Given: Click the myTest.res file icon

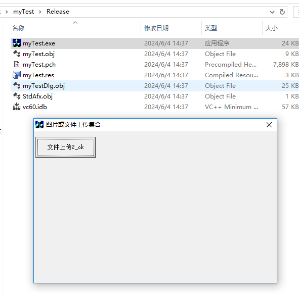Looking at the screenshot, I should (17, 75).
